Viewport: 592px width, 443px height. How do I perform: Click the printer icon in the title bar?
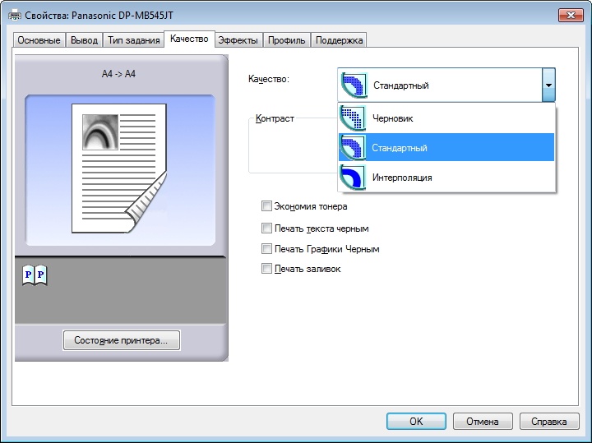click(14, 15)
